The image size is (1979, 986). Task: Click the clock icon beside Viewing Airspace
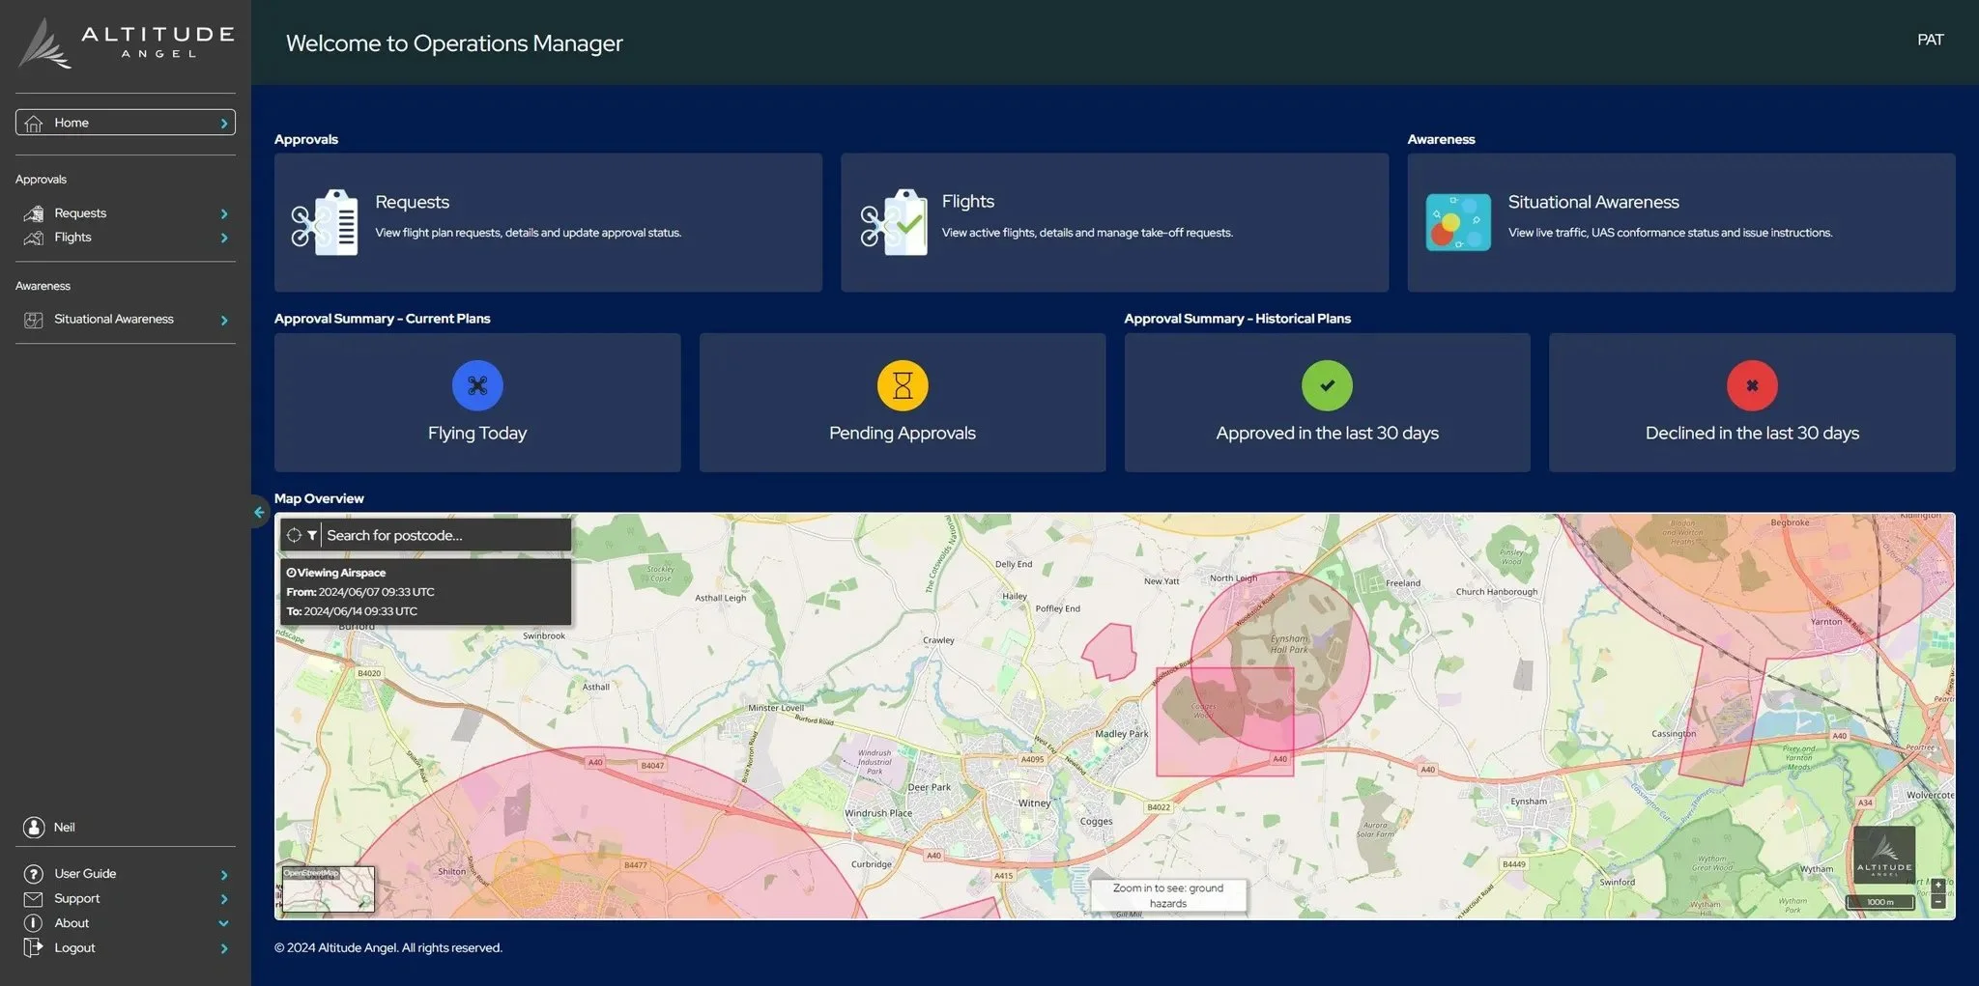291,574
